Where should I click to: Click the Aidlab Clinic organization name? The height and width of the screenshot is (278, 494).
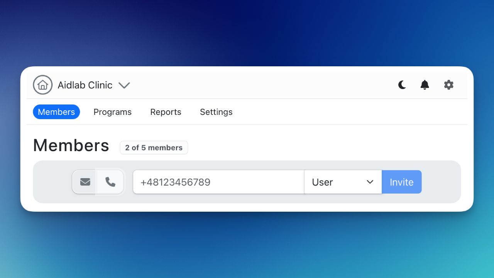(85, 85)
